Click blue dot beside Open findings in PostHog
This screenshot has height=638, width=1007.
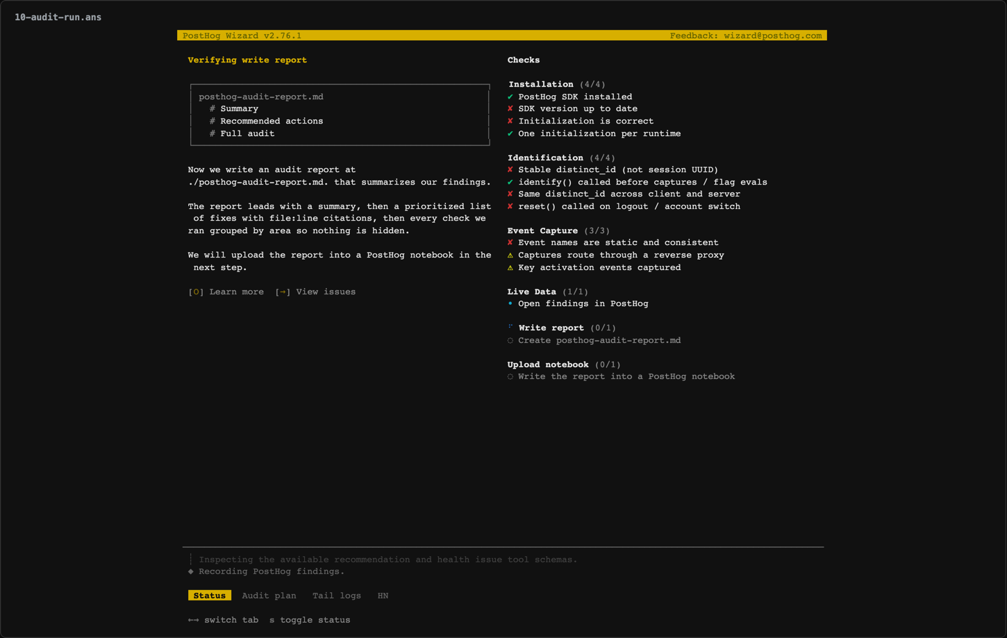pos(510,303)
